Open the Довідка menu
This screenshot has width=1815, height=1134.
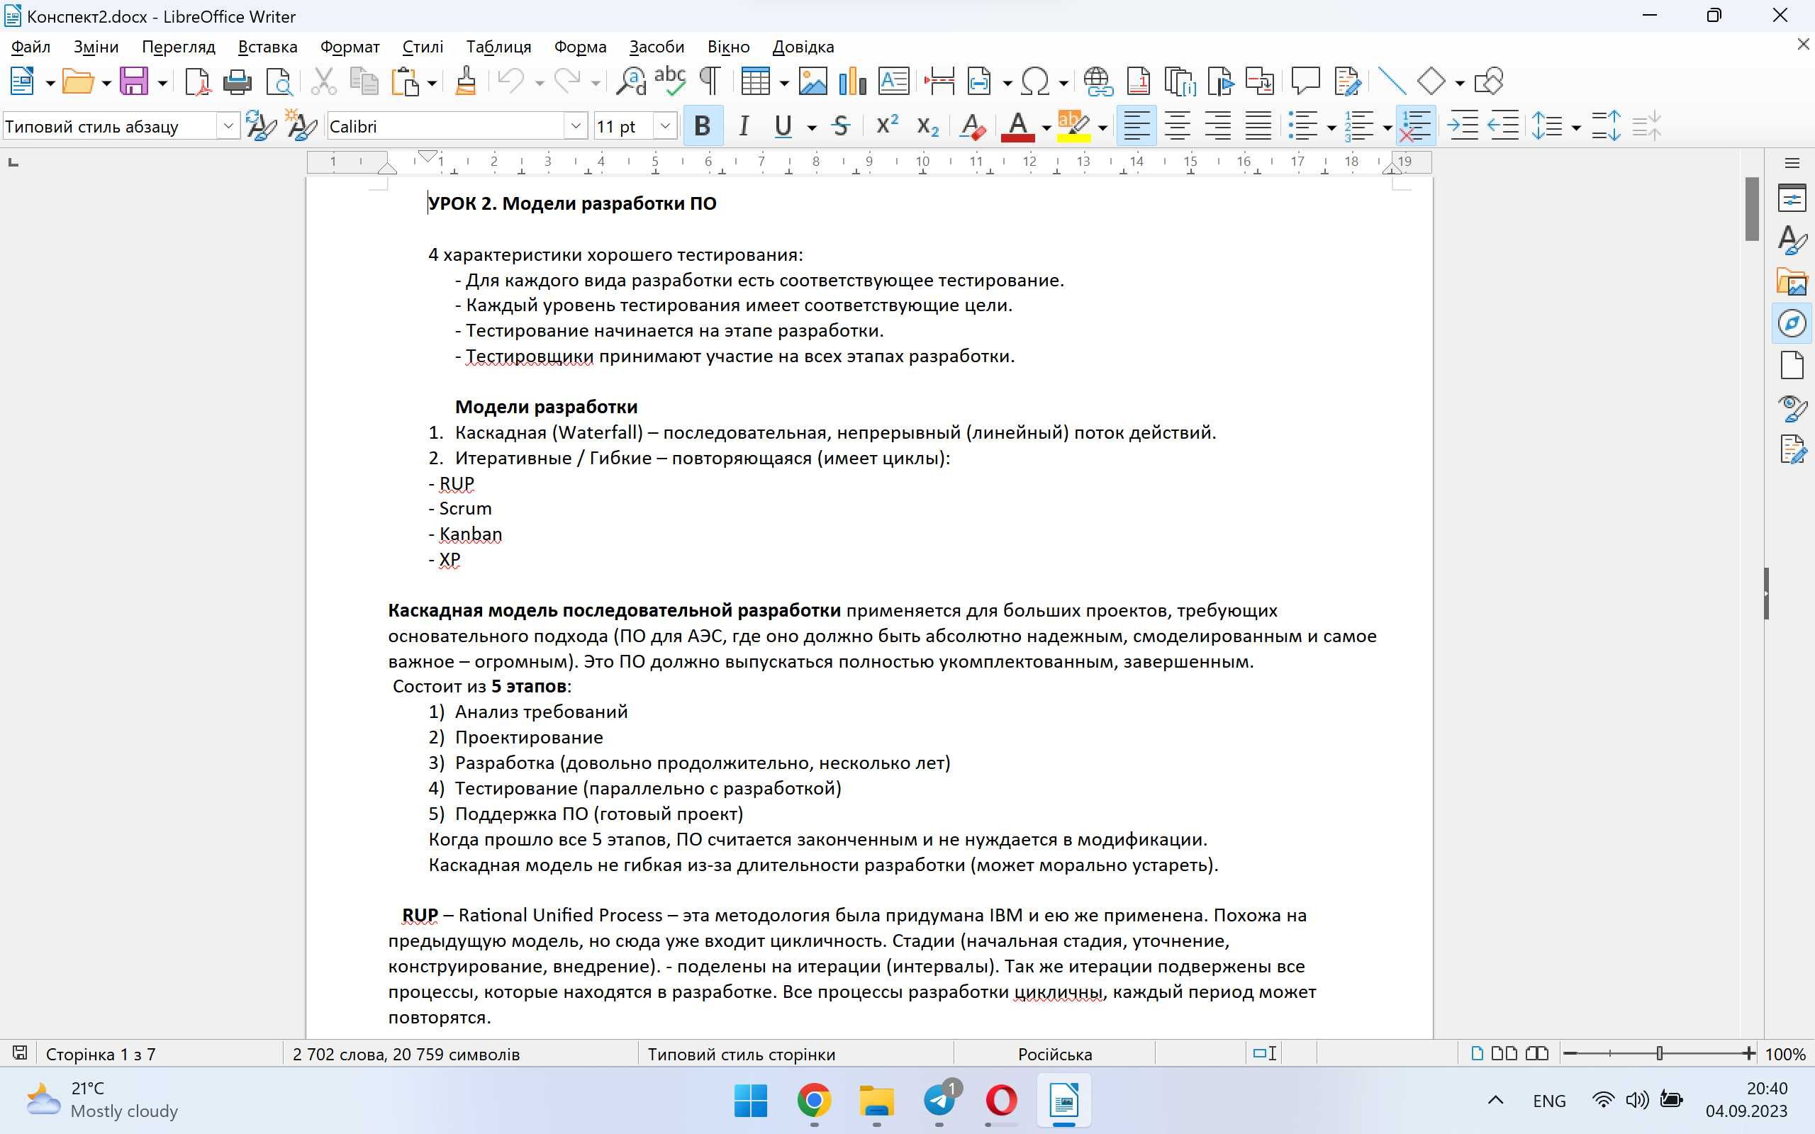[803, 47]
